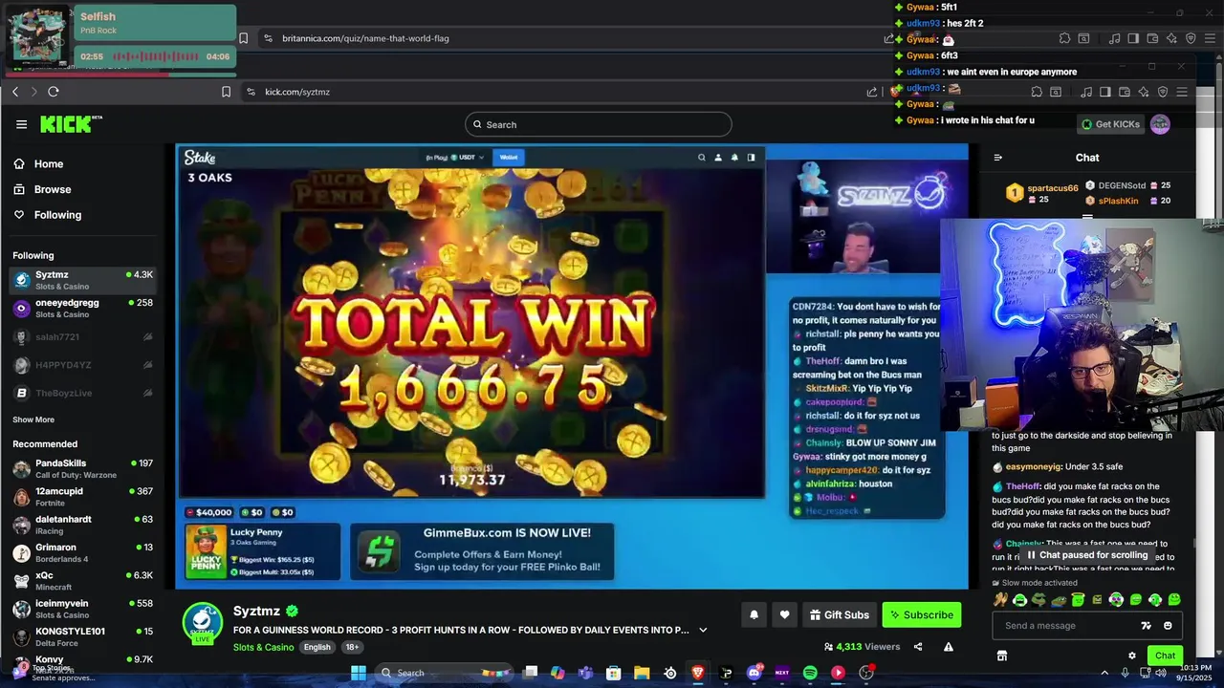
Task: Open iceinmyvein recommended channel
Action: 82,609
